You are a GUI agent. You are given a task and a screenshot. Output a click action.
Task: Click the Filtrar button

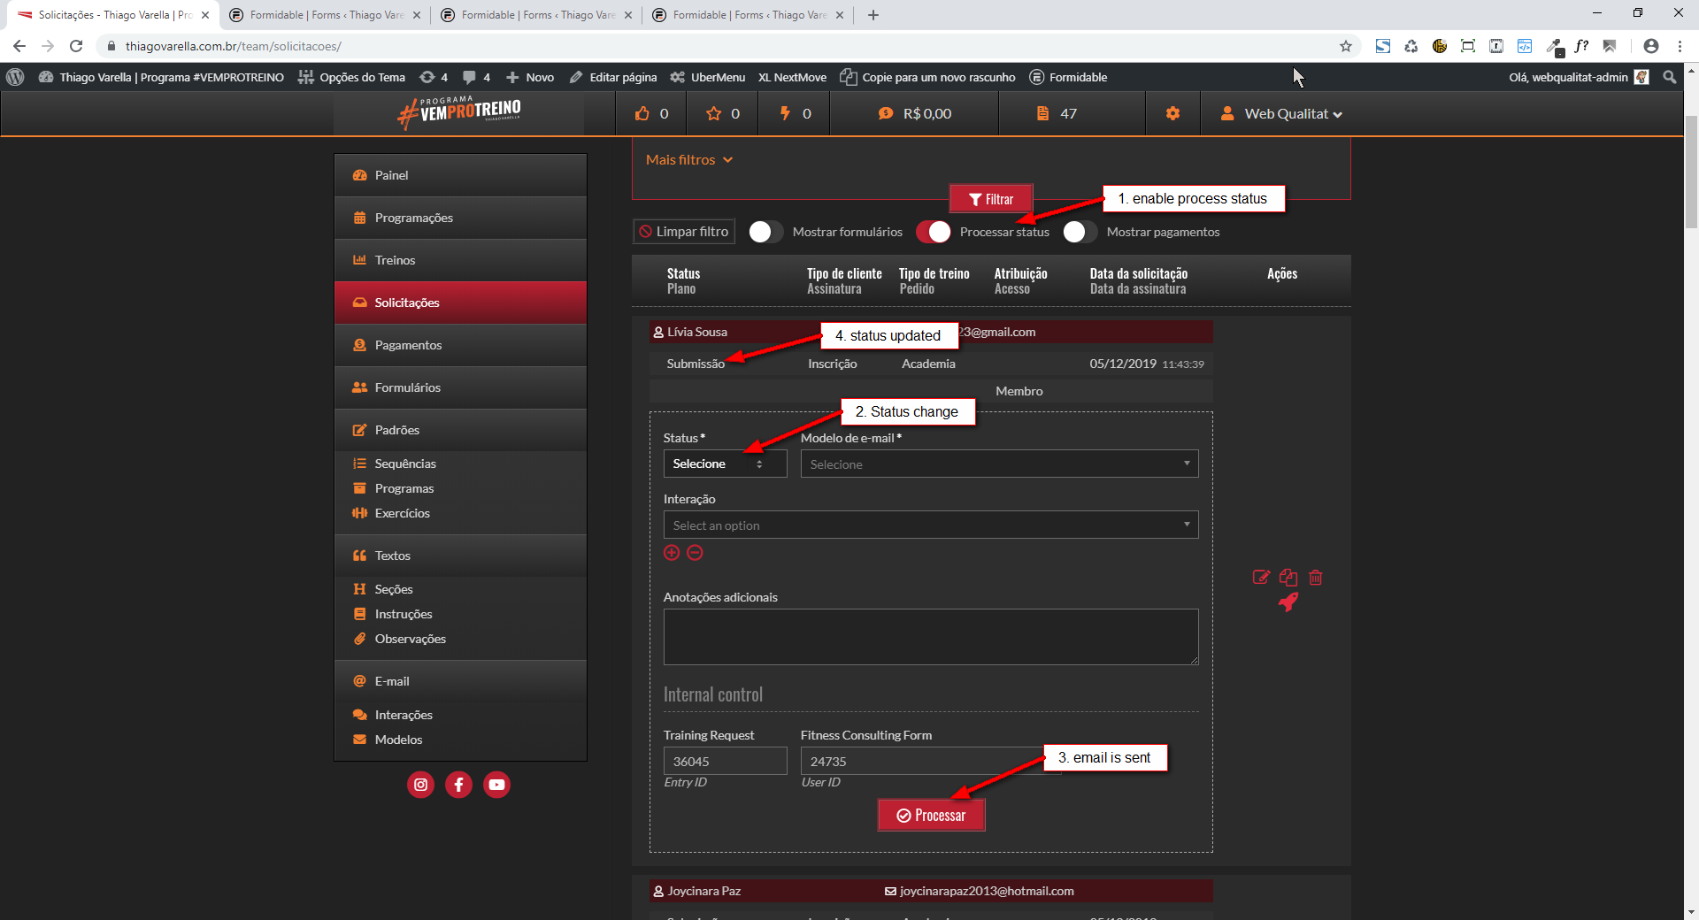[990, 199]
